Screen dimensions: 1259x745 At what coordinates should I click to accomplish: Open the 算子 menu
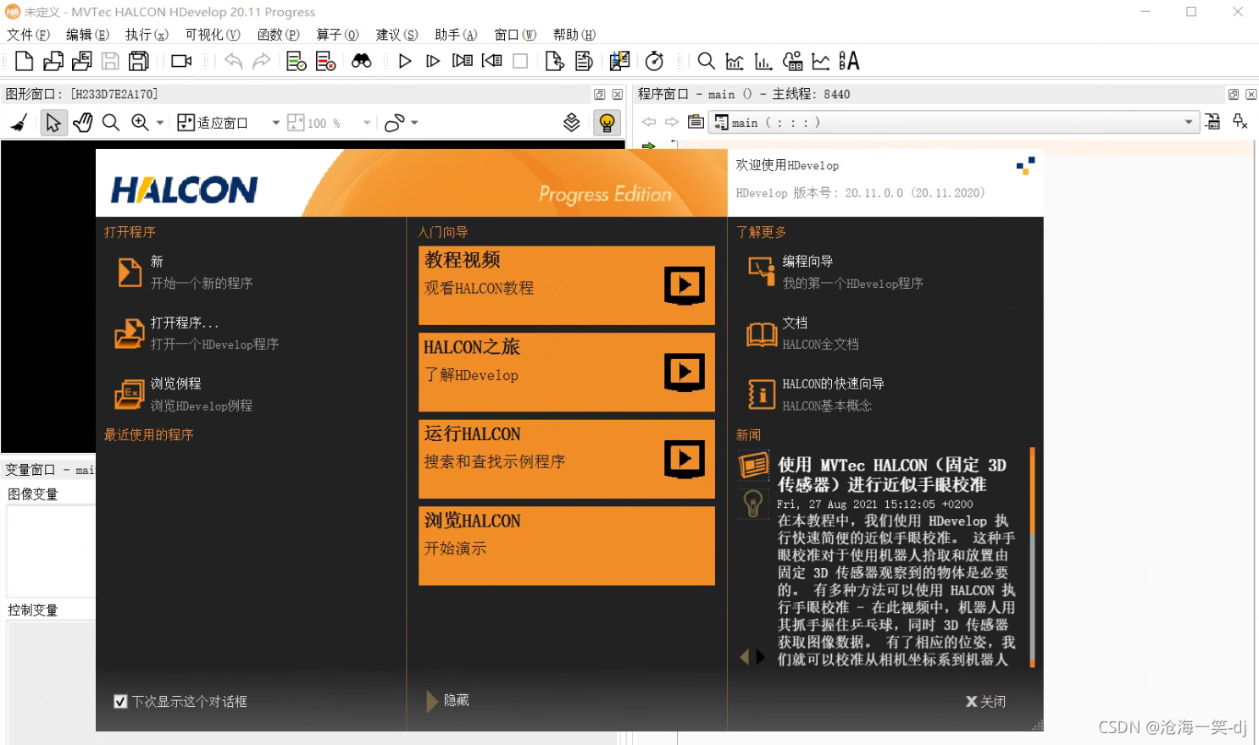[x=337, y=35]
